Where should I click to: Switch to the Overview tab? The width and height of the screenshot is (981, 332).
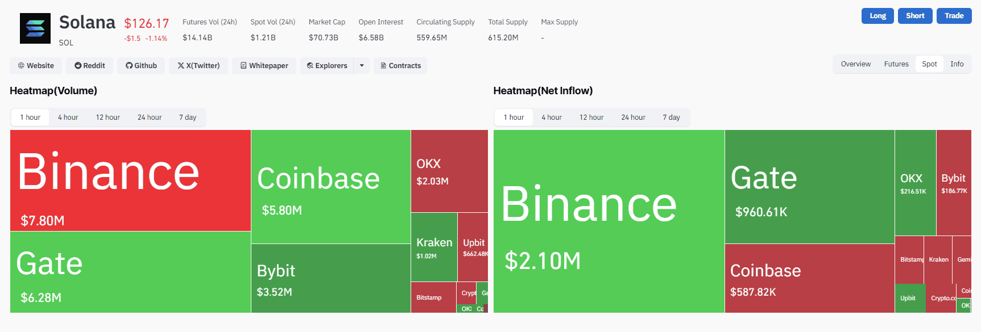point(855,64)
